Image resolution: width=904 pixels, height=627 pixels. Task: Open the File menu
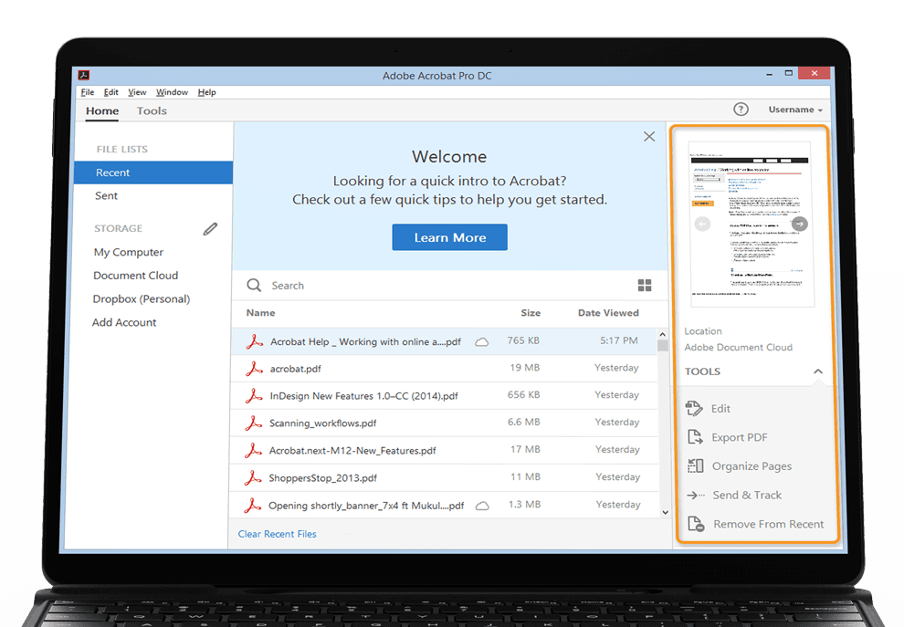coord(88,92)
